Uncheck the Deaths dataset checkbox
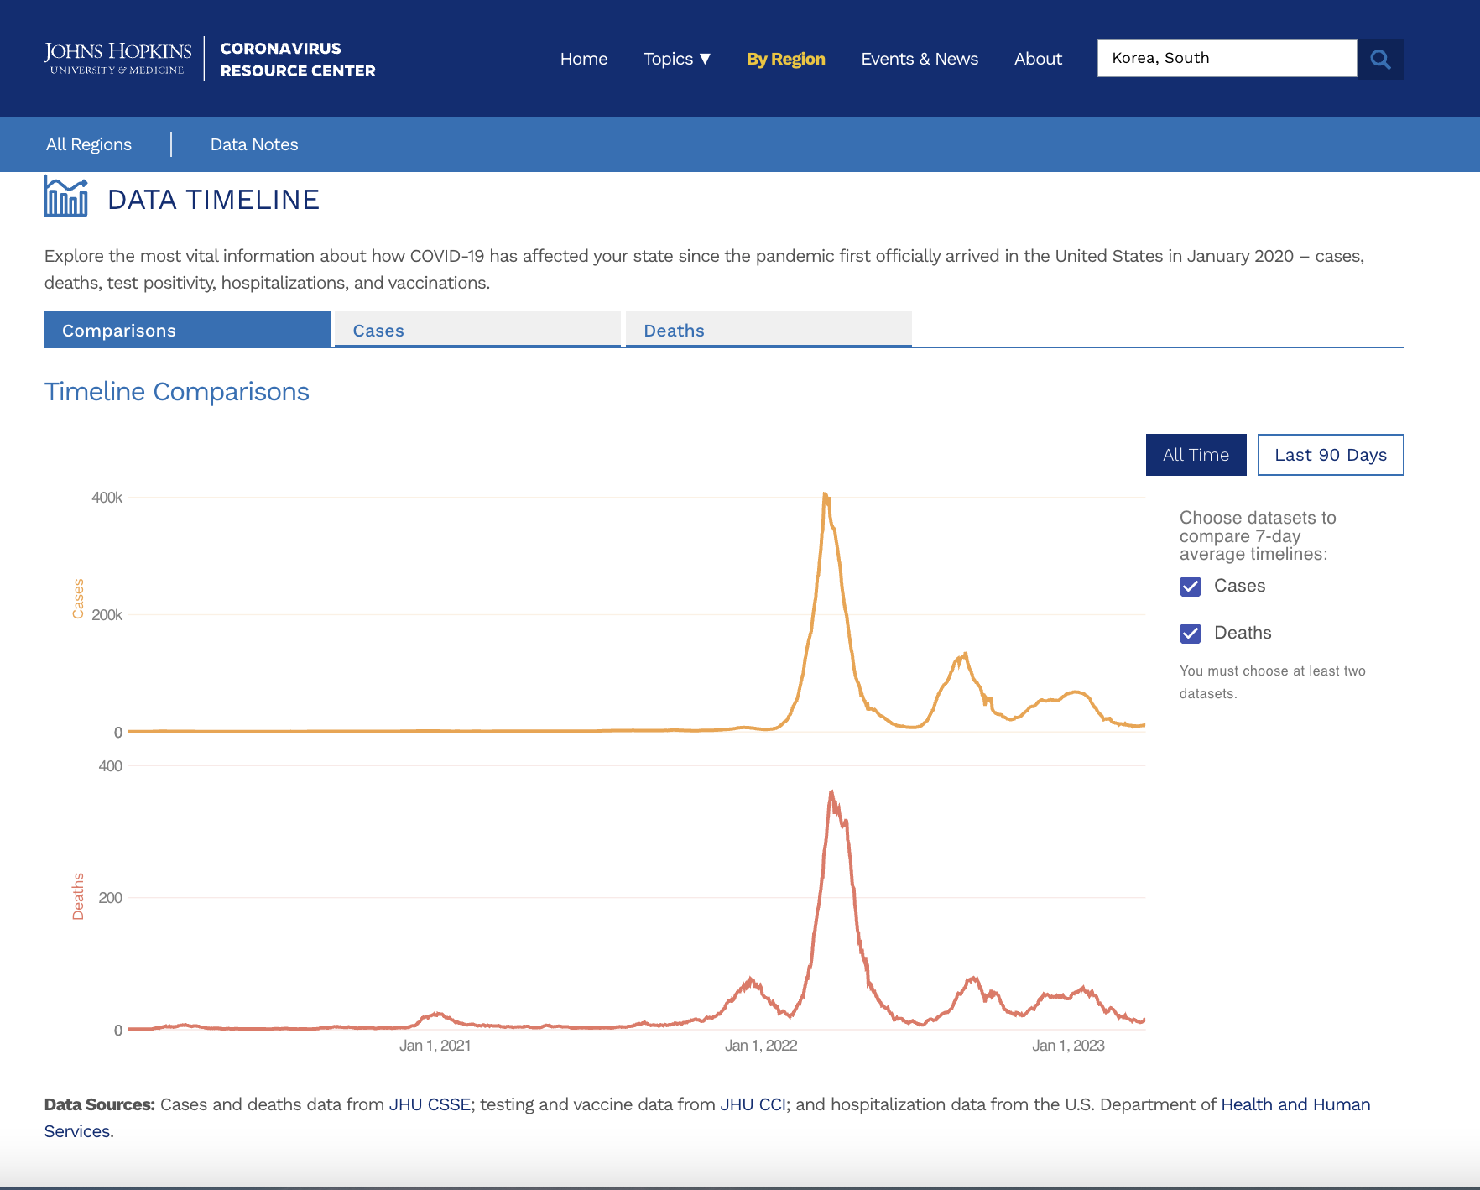 pyautogui.click(x=1191, y=634)
